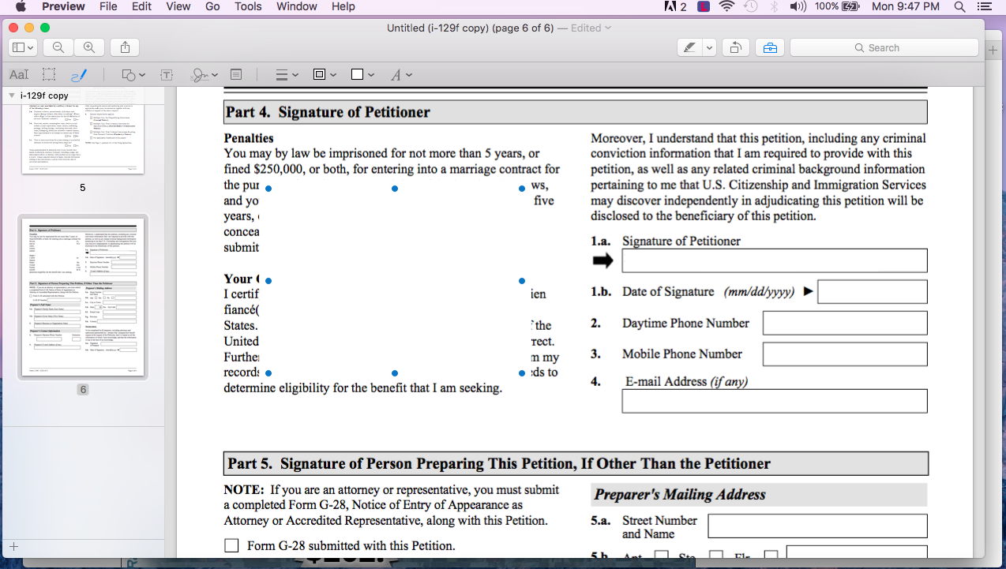Check the Form G-28 submitted checkbox
The image size is (1006, 569).
[231, 545]
